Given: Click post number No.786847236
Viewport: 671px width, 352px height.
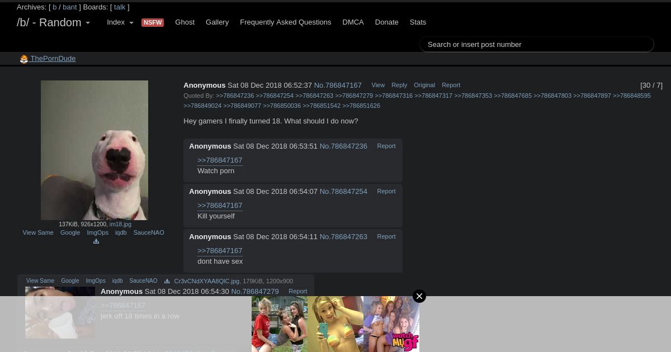Looking at the screenshot, I should coord(343,146).
